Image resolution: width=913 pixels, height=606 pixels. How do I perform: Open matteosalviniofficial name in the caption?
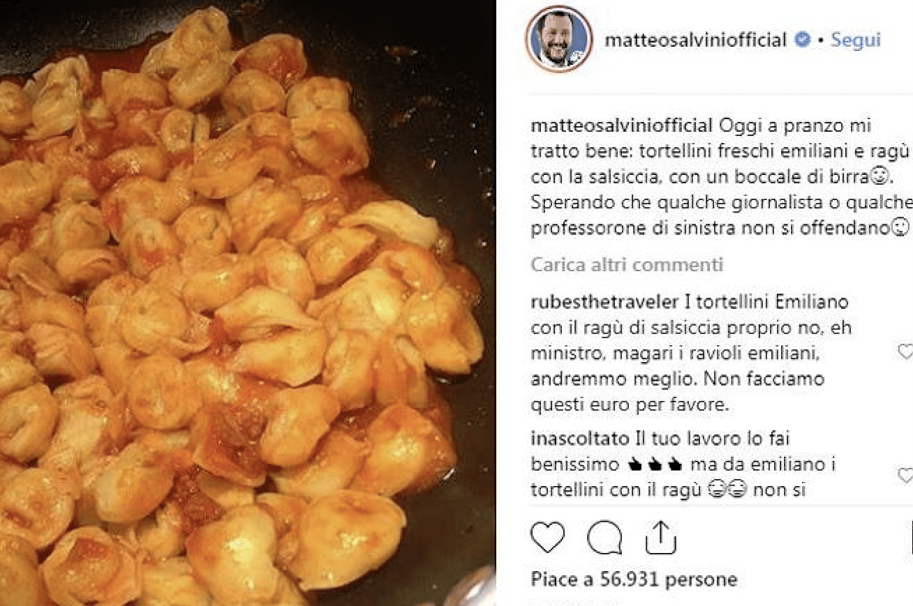622,126
